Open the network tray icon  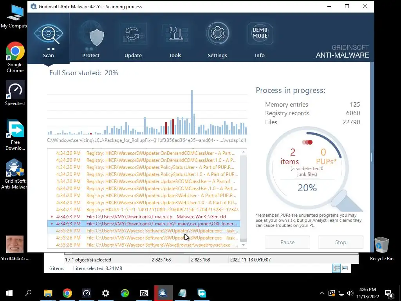[x=341, y=293]
